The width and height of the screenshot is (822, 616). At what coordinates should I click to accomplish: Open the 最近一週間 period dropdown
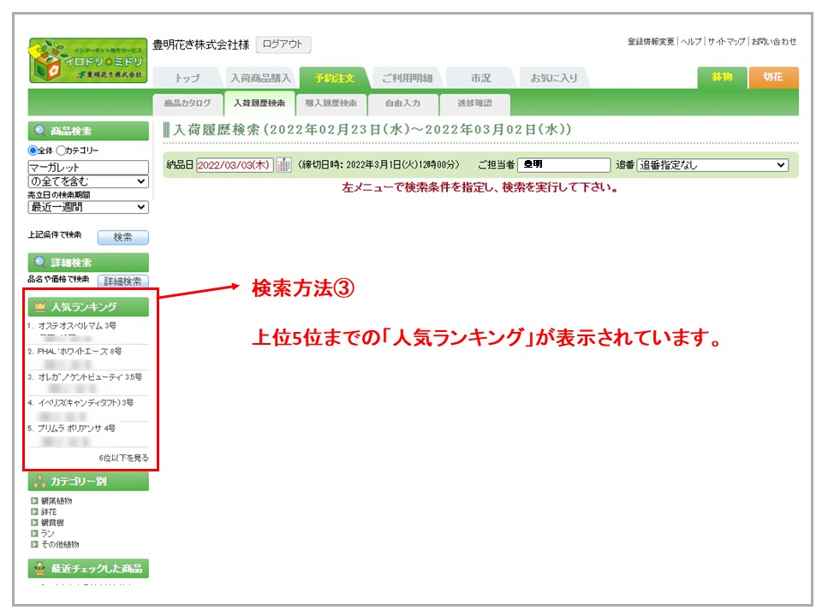click(x=87, y=207)
